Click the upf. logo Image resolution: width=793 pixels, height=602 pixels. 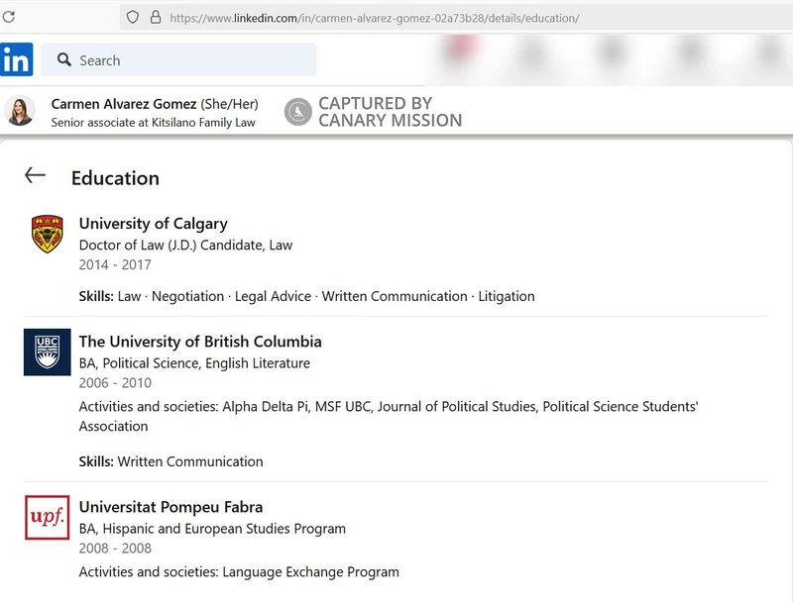click(47, 517)
